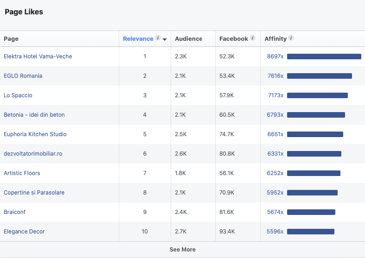
Task: Visit the Lo Spaccio page
Action: coord(18,95)
